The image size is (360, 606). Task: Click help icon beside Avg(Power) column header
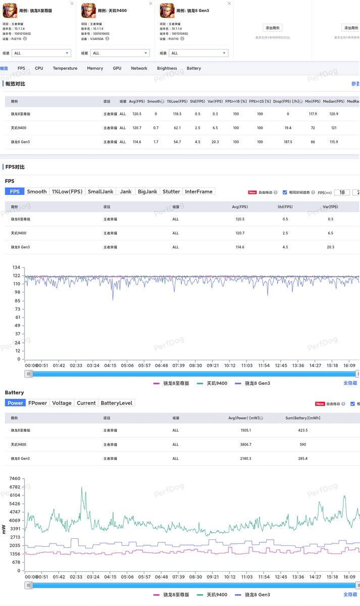(x=261, y=418)
